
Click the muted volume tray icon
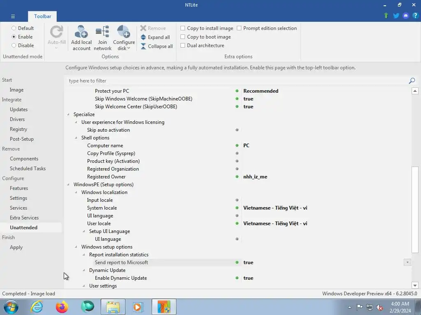point(379,307)
